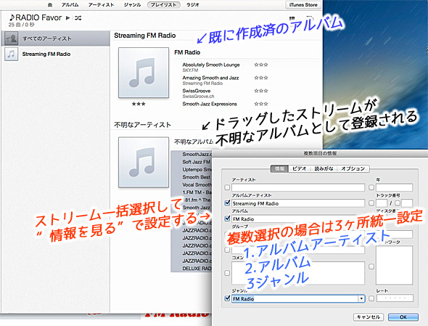
Task: Click the アーティスト text field
Action: click(298, 187)
